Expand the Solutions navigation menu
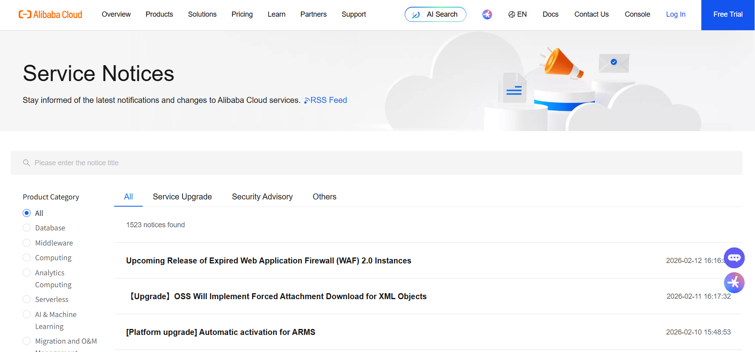This screenshot has width=755, height=352. coord(202,14)
